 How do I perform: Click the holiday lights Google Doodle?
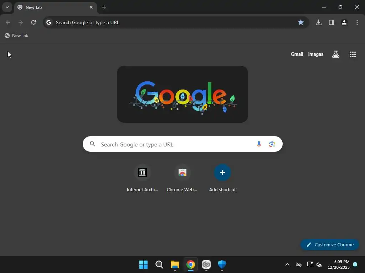click(x=182, y=94)
